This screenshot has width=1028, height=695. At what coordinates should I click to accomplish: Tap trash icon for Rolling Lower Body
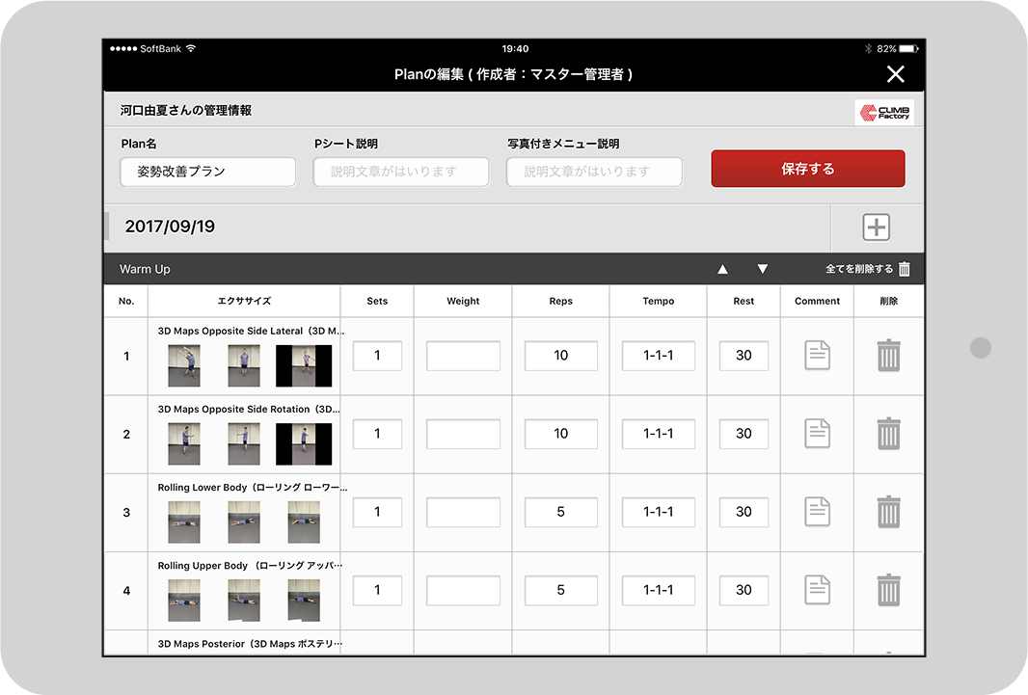888,512
